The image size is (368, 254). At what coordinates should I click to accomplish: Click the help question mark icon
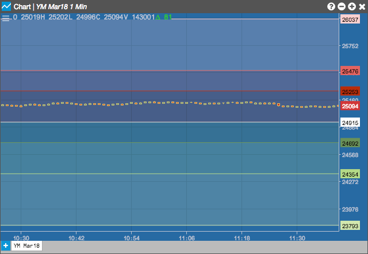click(331, 6)
